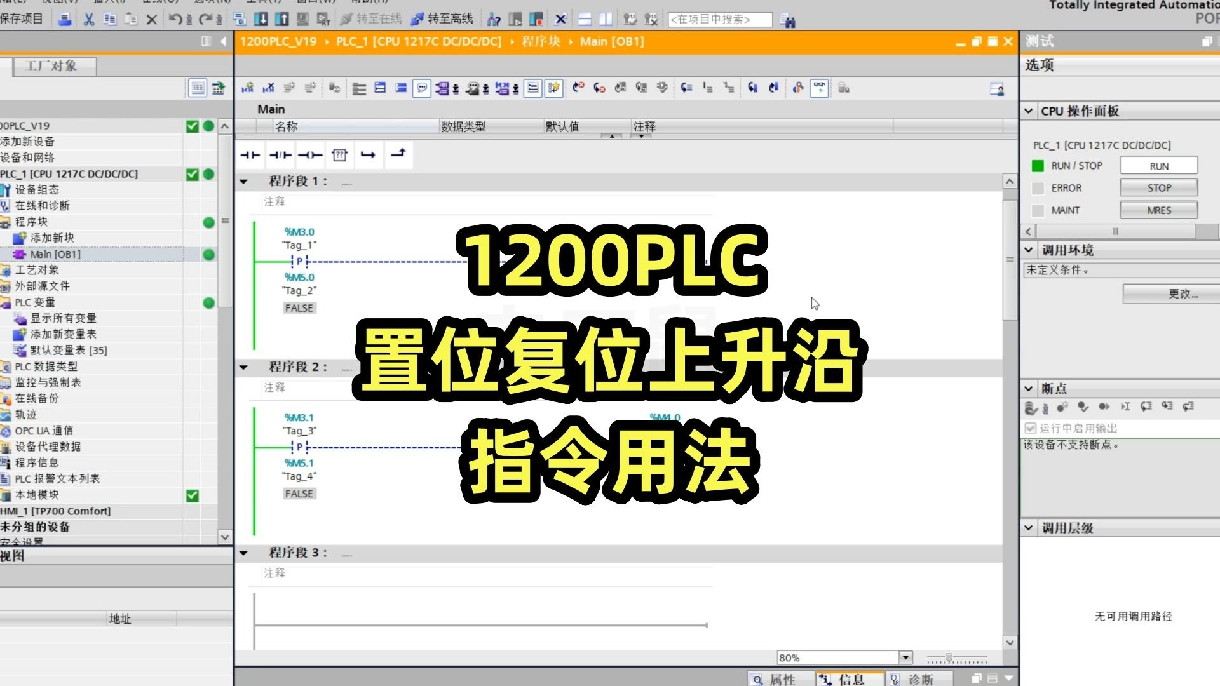Screen dimensions: 1220x686
Task: Click the start CPU icon
Action: pos(515,20)
